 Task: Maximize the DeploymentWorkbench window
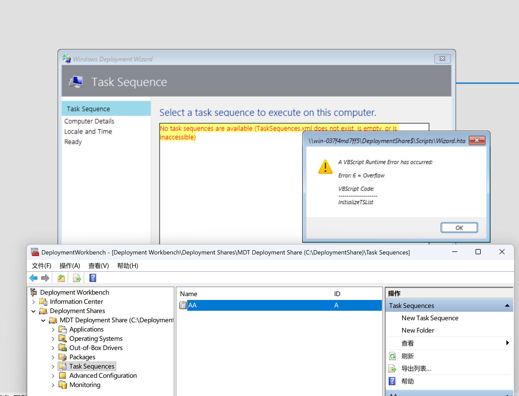tap(478, 252)
